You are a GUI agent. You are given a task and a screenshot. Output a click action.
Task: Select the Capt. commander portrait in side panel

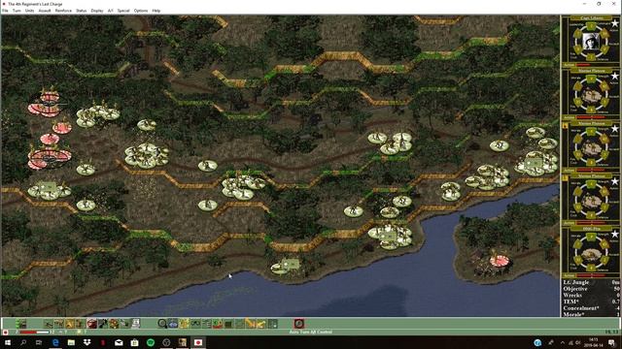[x=591, y=41]
